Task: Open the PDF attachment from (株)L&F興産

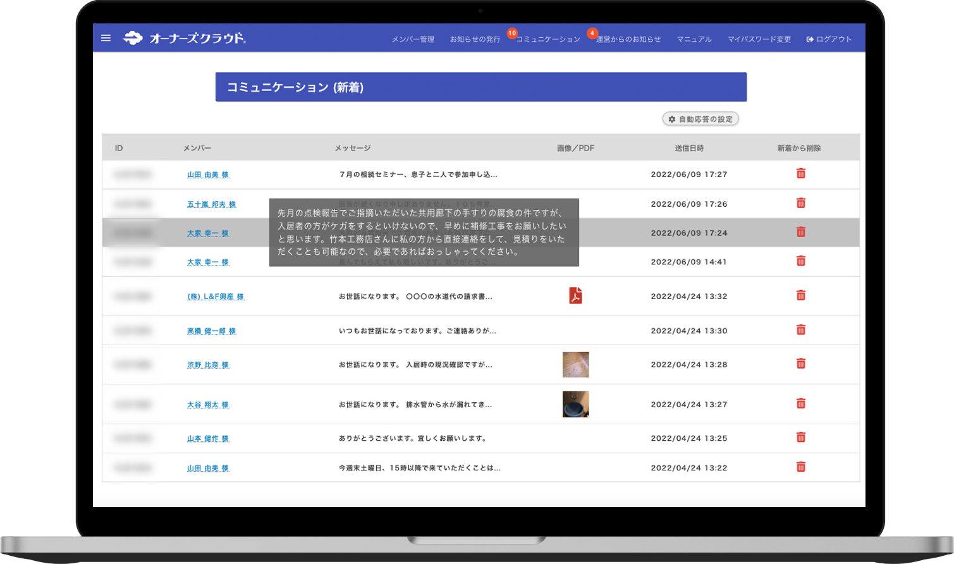Action: (x=576, y=295)
